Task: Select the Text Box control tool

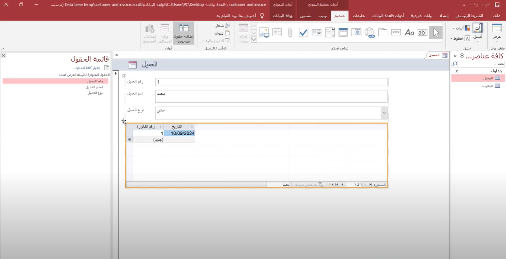Action: pos(422,33)
